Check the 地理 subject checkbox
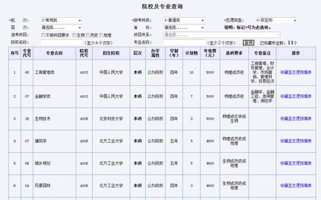This screenshot has height=200, width=321. coord(101,35)
